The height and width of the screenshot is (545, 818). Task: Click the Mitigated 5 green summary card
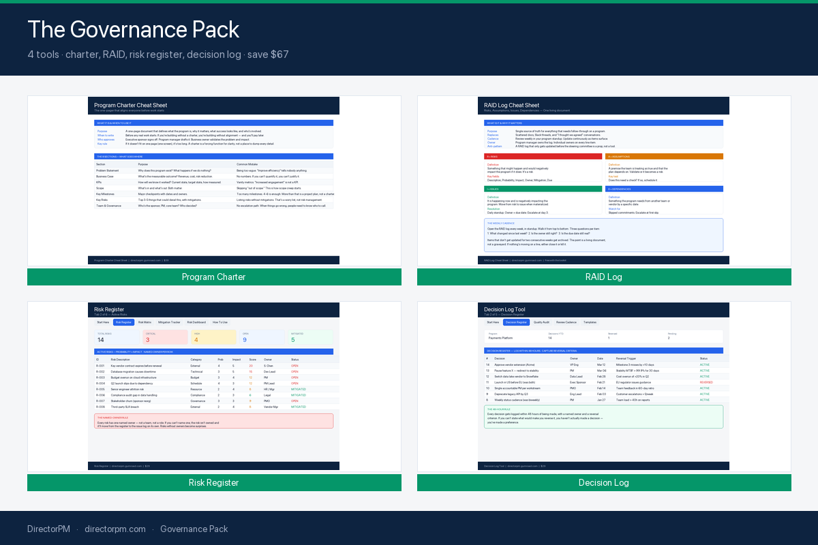click(x=311, y=337)
